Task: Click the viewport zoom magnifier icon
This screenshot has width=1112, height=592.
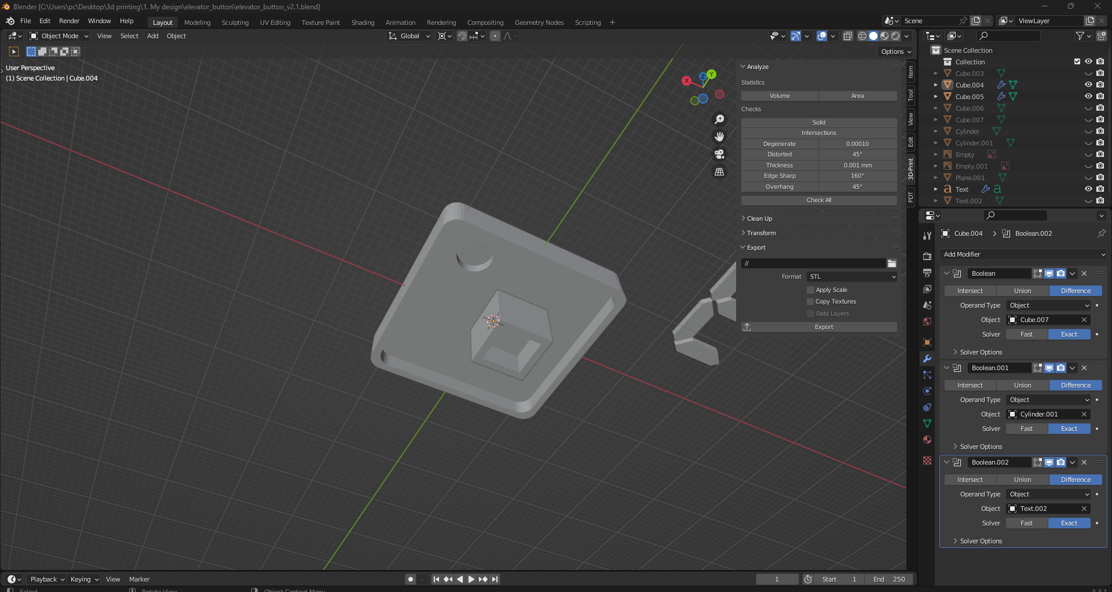Action: (x=719, y=119)
